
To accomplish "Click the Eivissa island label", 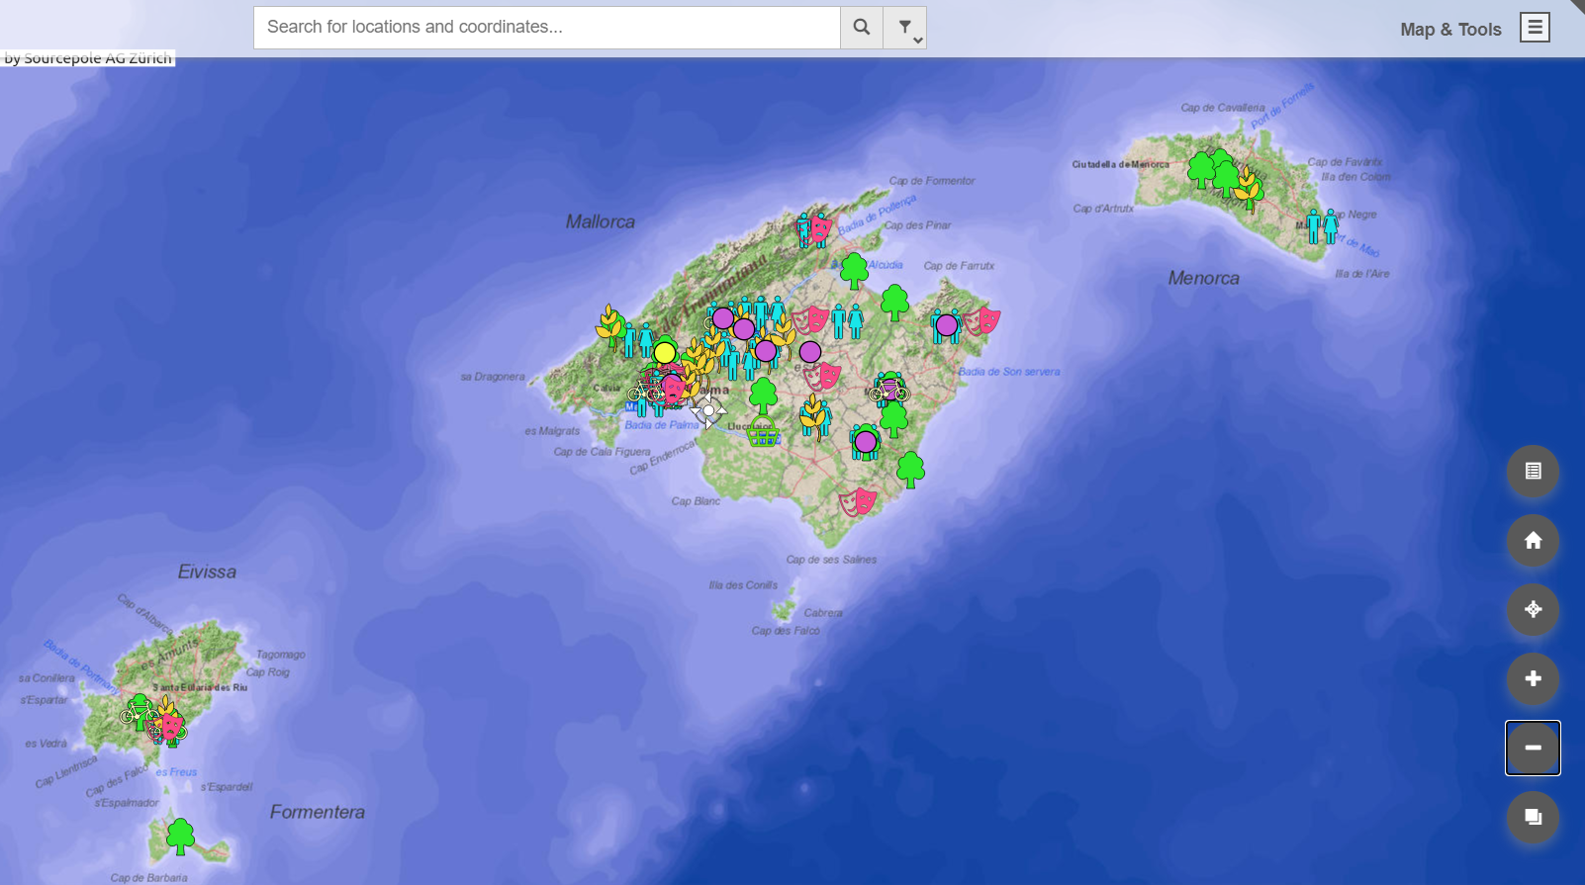I will tap(207, 572).
